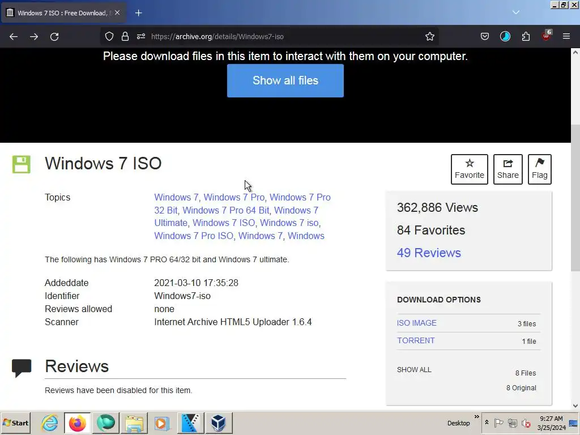Open TORRENT download option
The height and width of the screenshot is (435, 580).
416,340
